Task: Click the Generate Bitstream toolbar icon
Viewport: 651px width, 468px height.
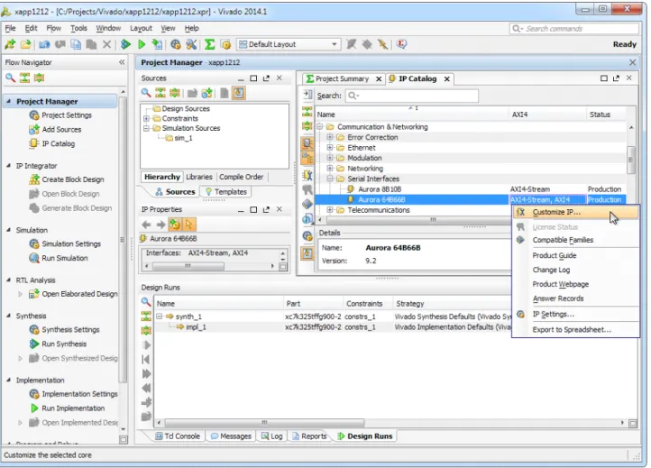Action: coord(157,44)
